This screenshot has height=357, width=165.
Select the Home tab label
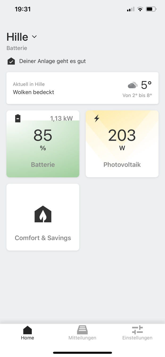pyautogui.click(x=27, y=338)
